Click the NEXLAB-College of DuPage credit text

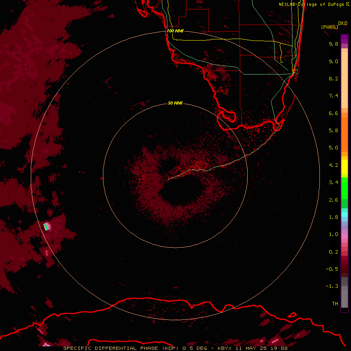tap(314, 4)
